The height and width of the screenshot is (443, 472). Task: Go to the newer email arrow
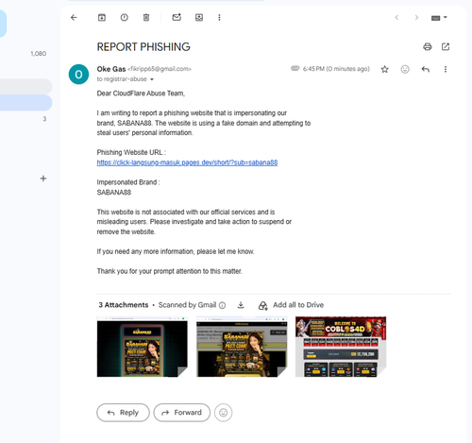point(396,18)
